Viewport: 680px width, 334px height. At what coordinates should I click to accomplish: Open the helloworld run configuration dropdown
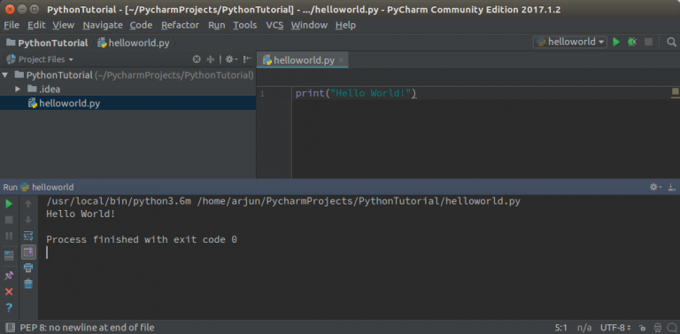point(570,42)
